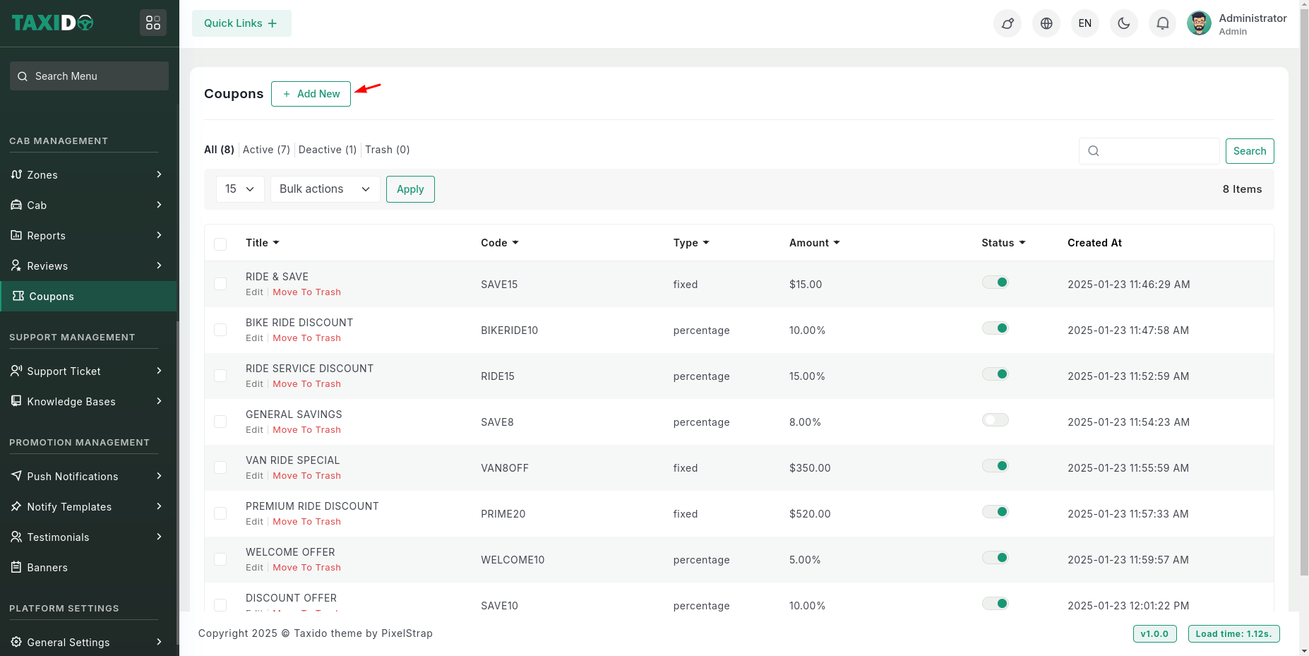
Task: Toggle dark mode moon icon
Action: (x=1123, y=23)
